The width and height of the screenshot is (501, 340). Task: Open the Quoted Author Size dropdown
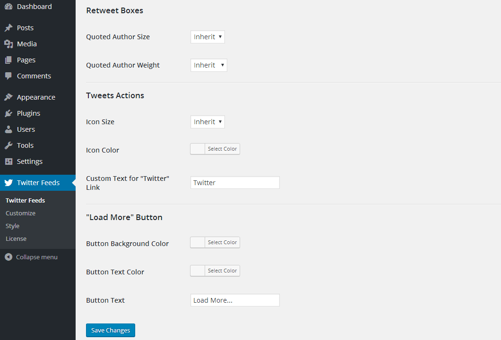(x=207, y=37)
